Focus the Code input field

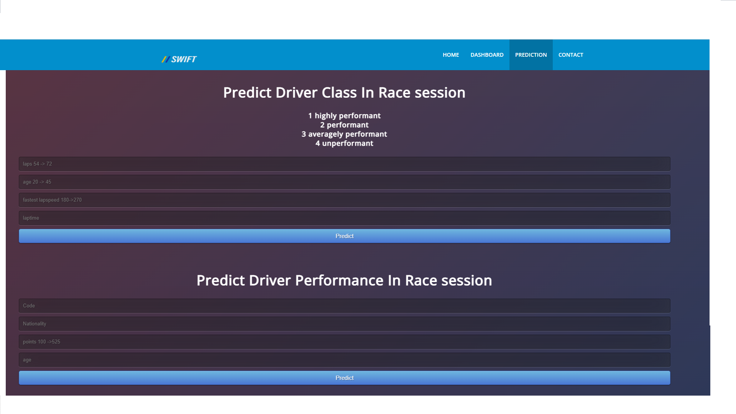pos(344,306)
